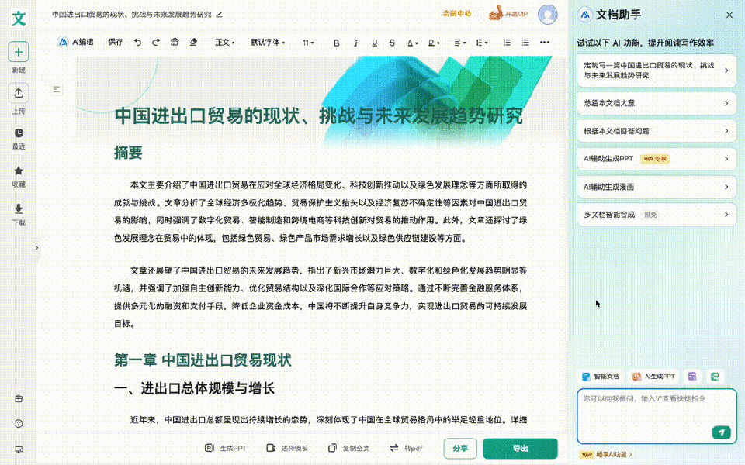The height and width of the screenshot is (465, 745).
Task: Open the font color A picker
Action: [x=412, y=43]
